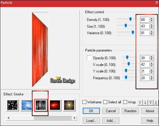Screen dimensions: 159x126
Task: Click the move down arrow icon
Action: coord(145,102)
